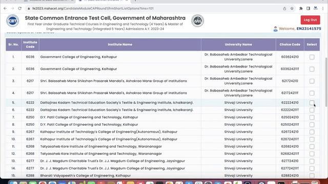Check box for row 11 Tatyasaheb Kore Institute
This screenshot has height=184, width=328.
tap(312, 147)
